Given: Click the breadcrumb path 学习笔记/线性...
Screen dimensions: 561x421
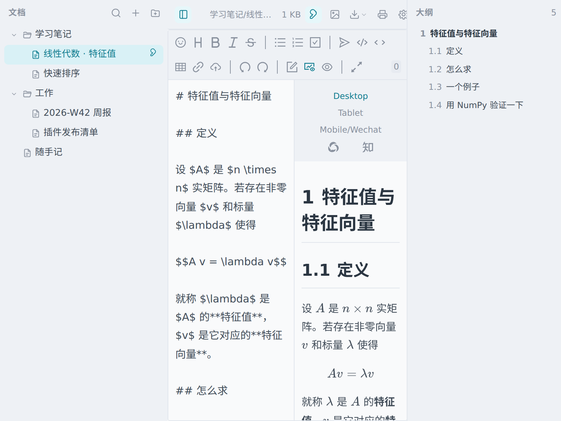Looking at the screenshot, I should [241, 15].
